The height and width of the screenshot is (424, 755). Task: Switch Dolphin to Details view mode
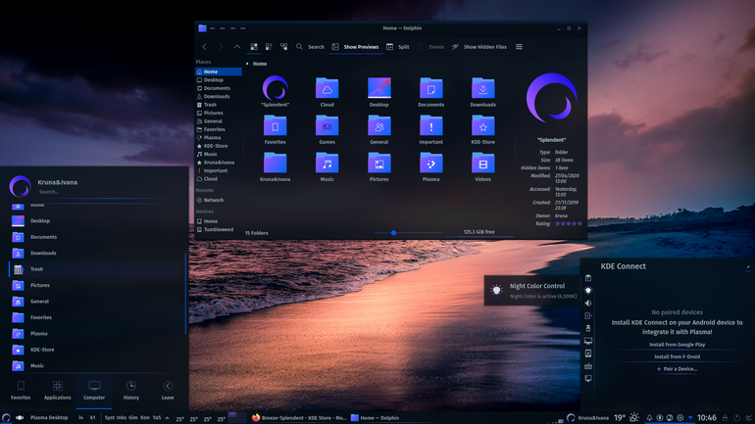pos(284,47)
